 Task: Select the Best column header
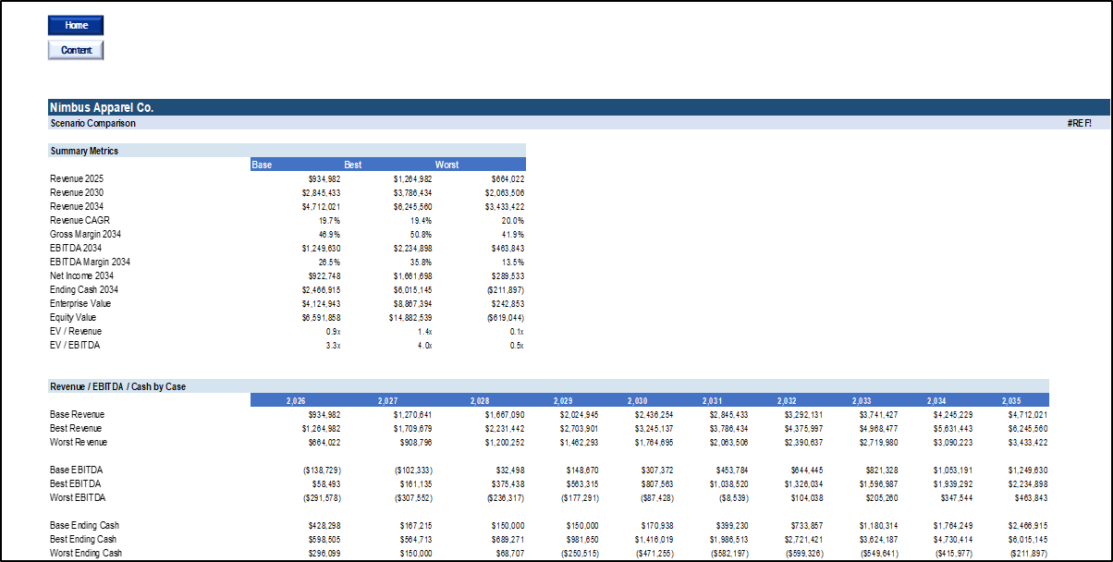pos(353,164)
